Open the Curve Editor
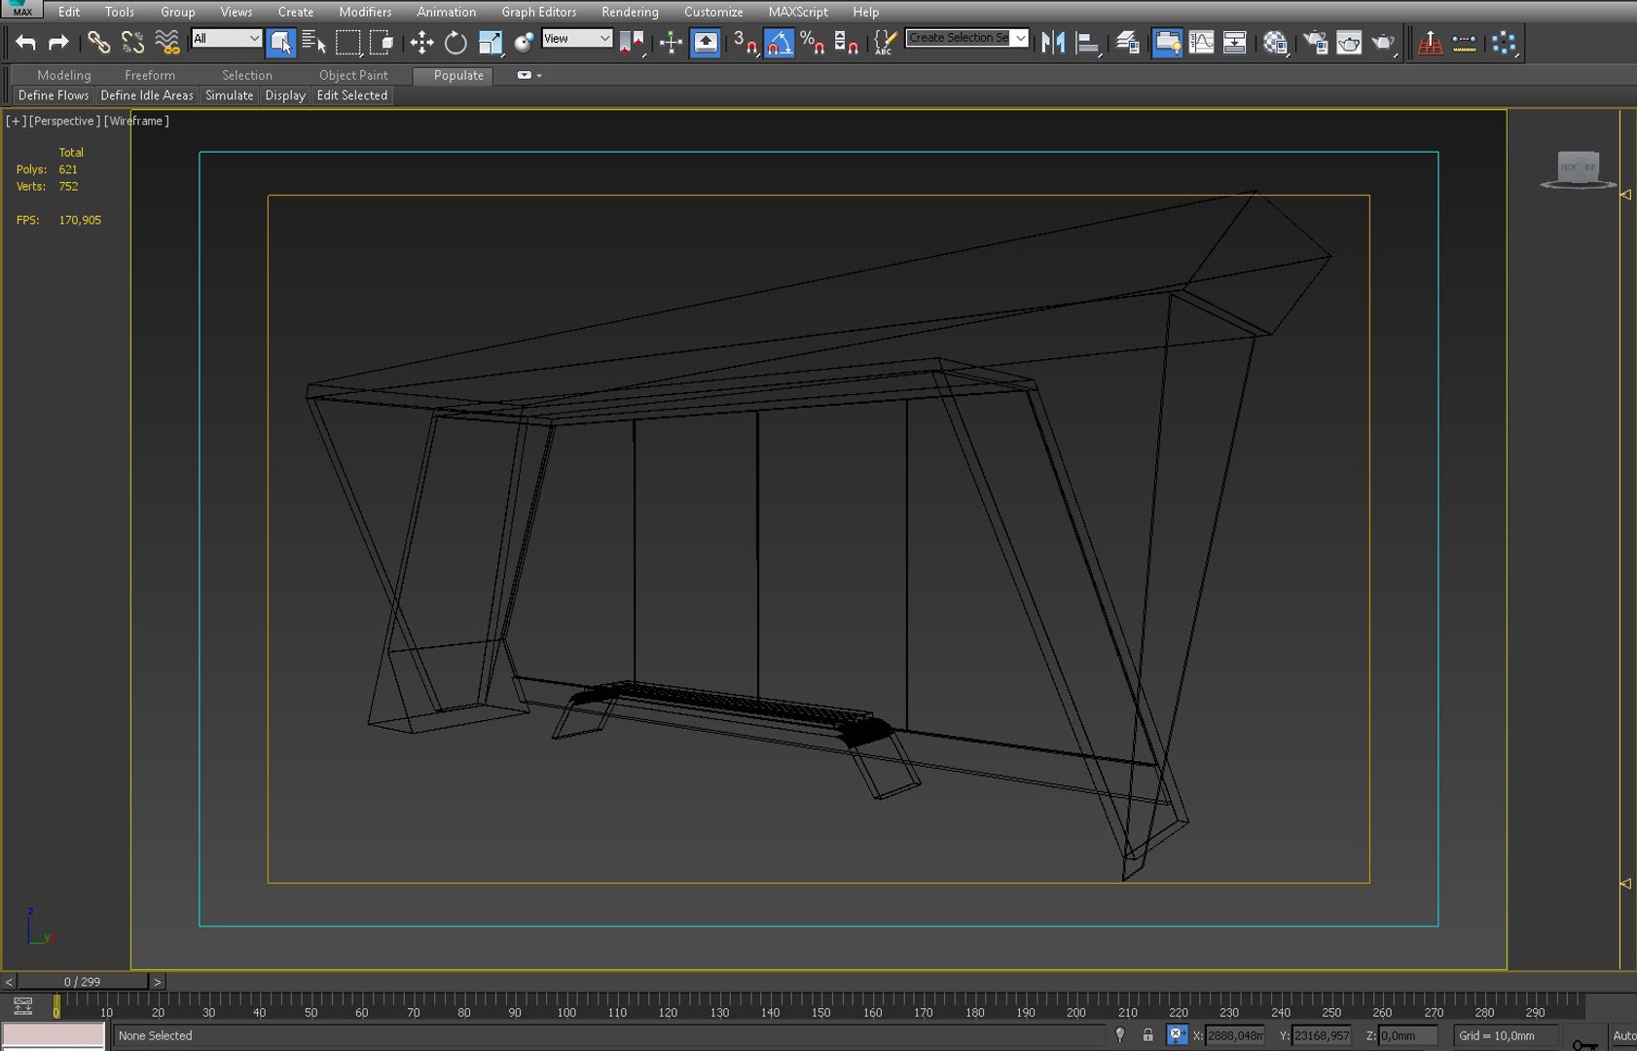Viewport: 1637px width, 1051px height. (x=1201, y=43)
